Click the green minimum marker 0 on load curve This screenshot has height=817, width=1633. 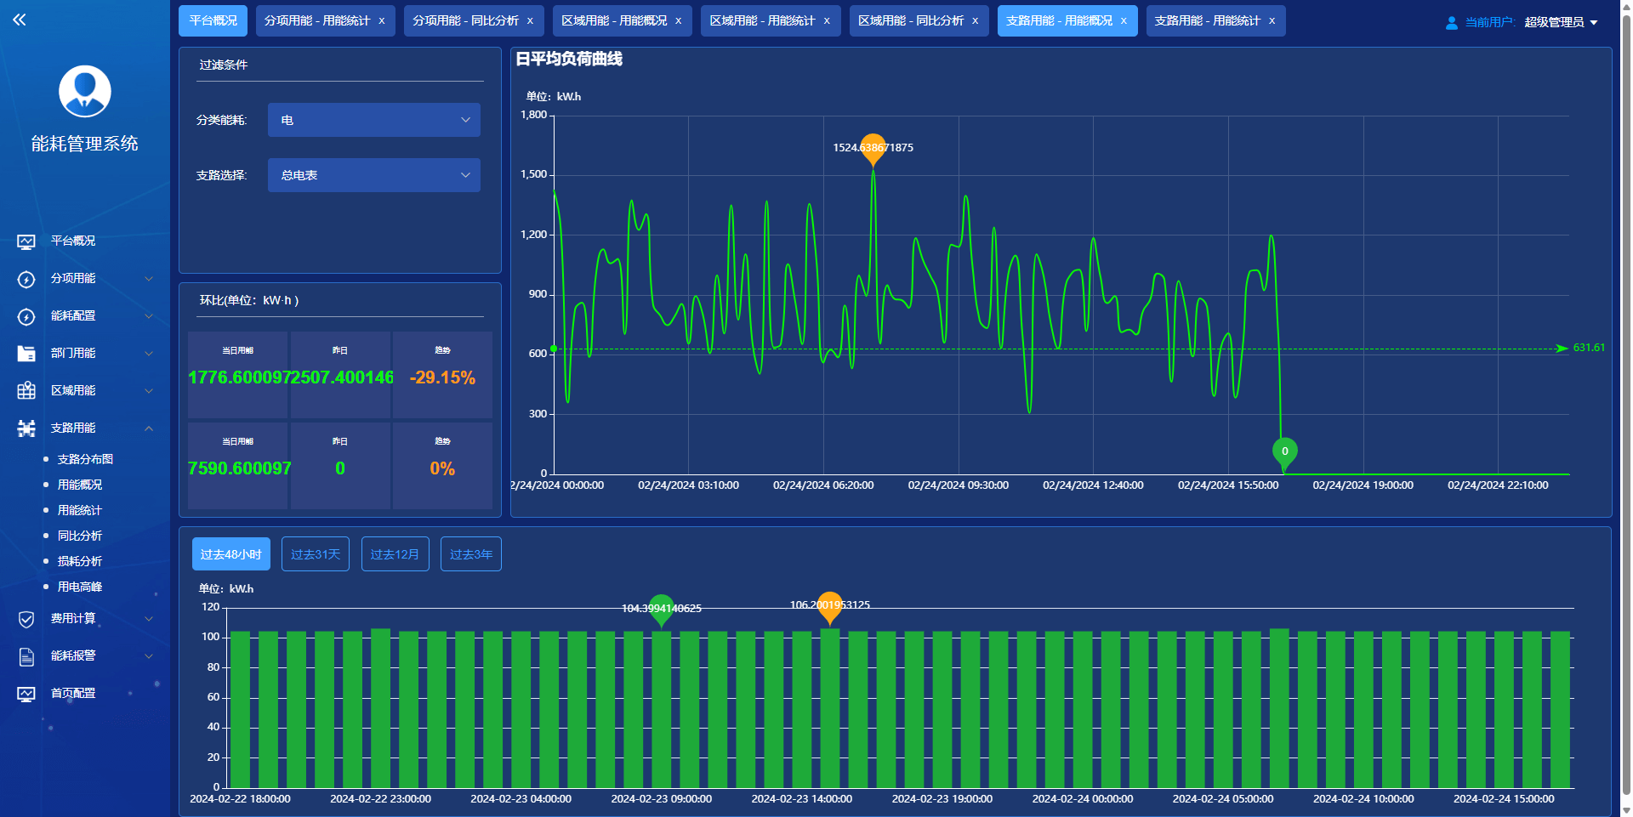coord(1284,453)
